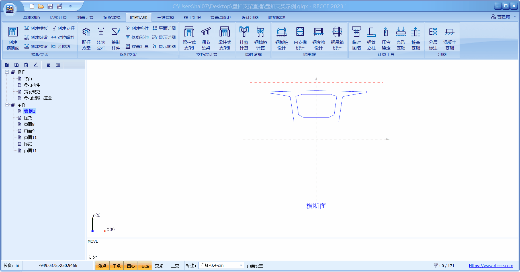
Task: Open the 钢板桩设计 tool
Action: pyautogui.click(x=281, y=38)
